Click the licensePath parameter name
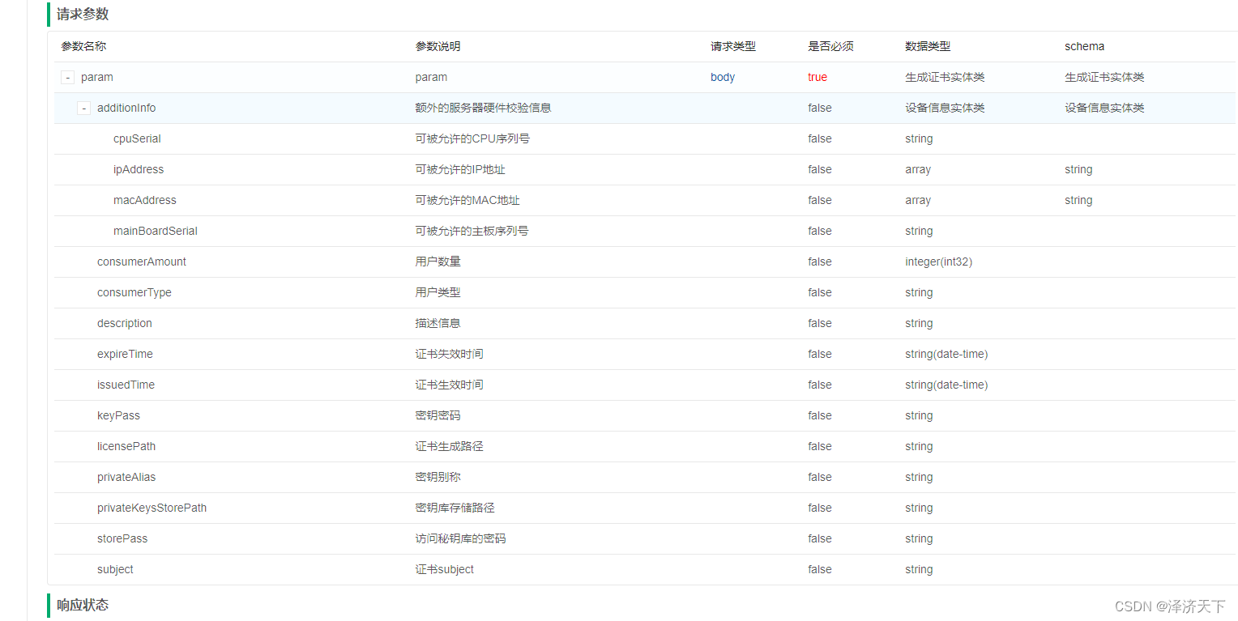 point(126,447)
